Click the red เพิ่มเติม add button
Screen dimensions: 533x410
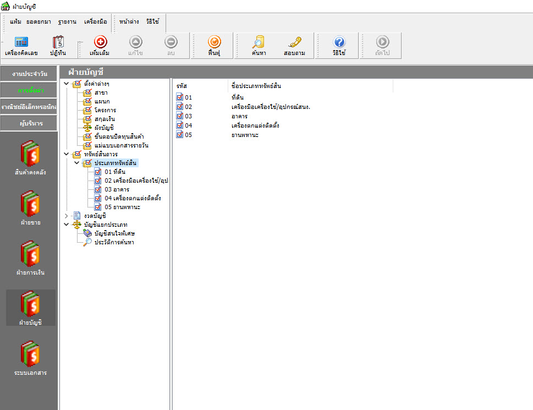coord(100,46)
